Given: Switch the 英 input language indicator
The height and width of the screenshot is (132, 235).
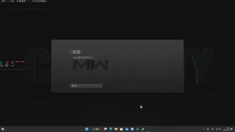Looking at the screenshot, I should pyautogui.click(x=208, y=129).
